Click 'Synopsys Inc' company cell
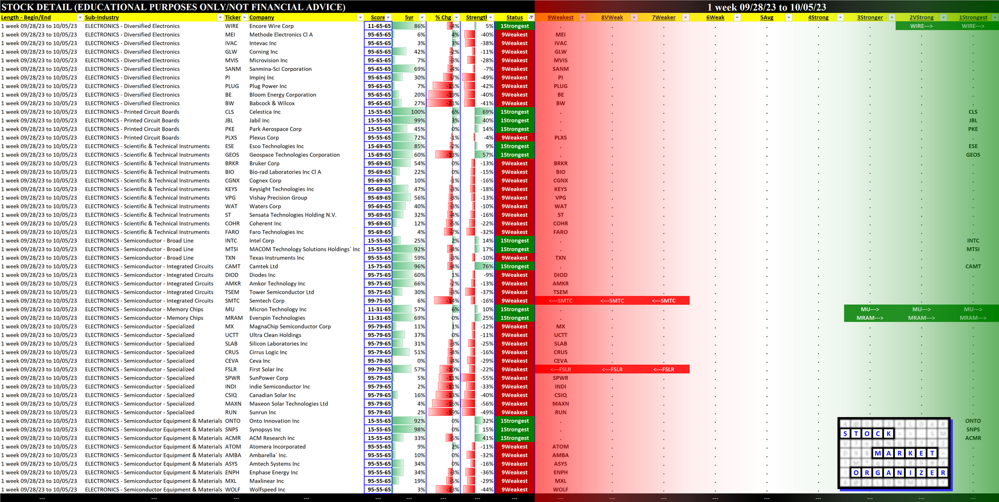Screen dimensions: 999x502 (x=265, y=430)
